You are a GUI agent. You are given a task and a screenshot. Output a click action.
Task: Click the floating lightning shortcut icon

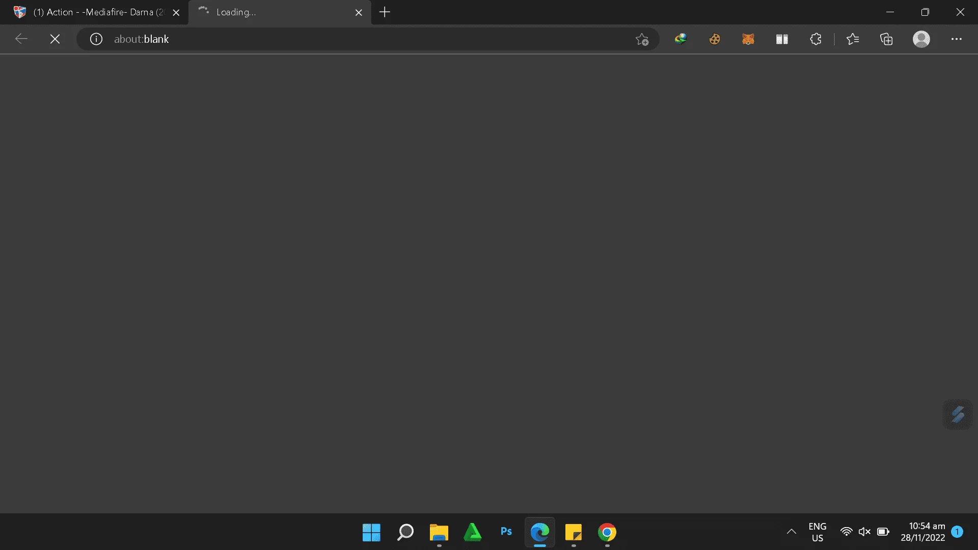tap(958, 415)
